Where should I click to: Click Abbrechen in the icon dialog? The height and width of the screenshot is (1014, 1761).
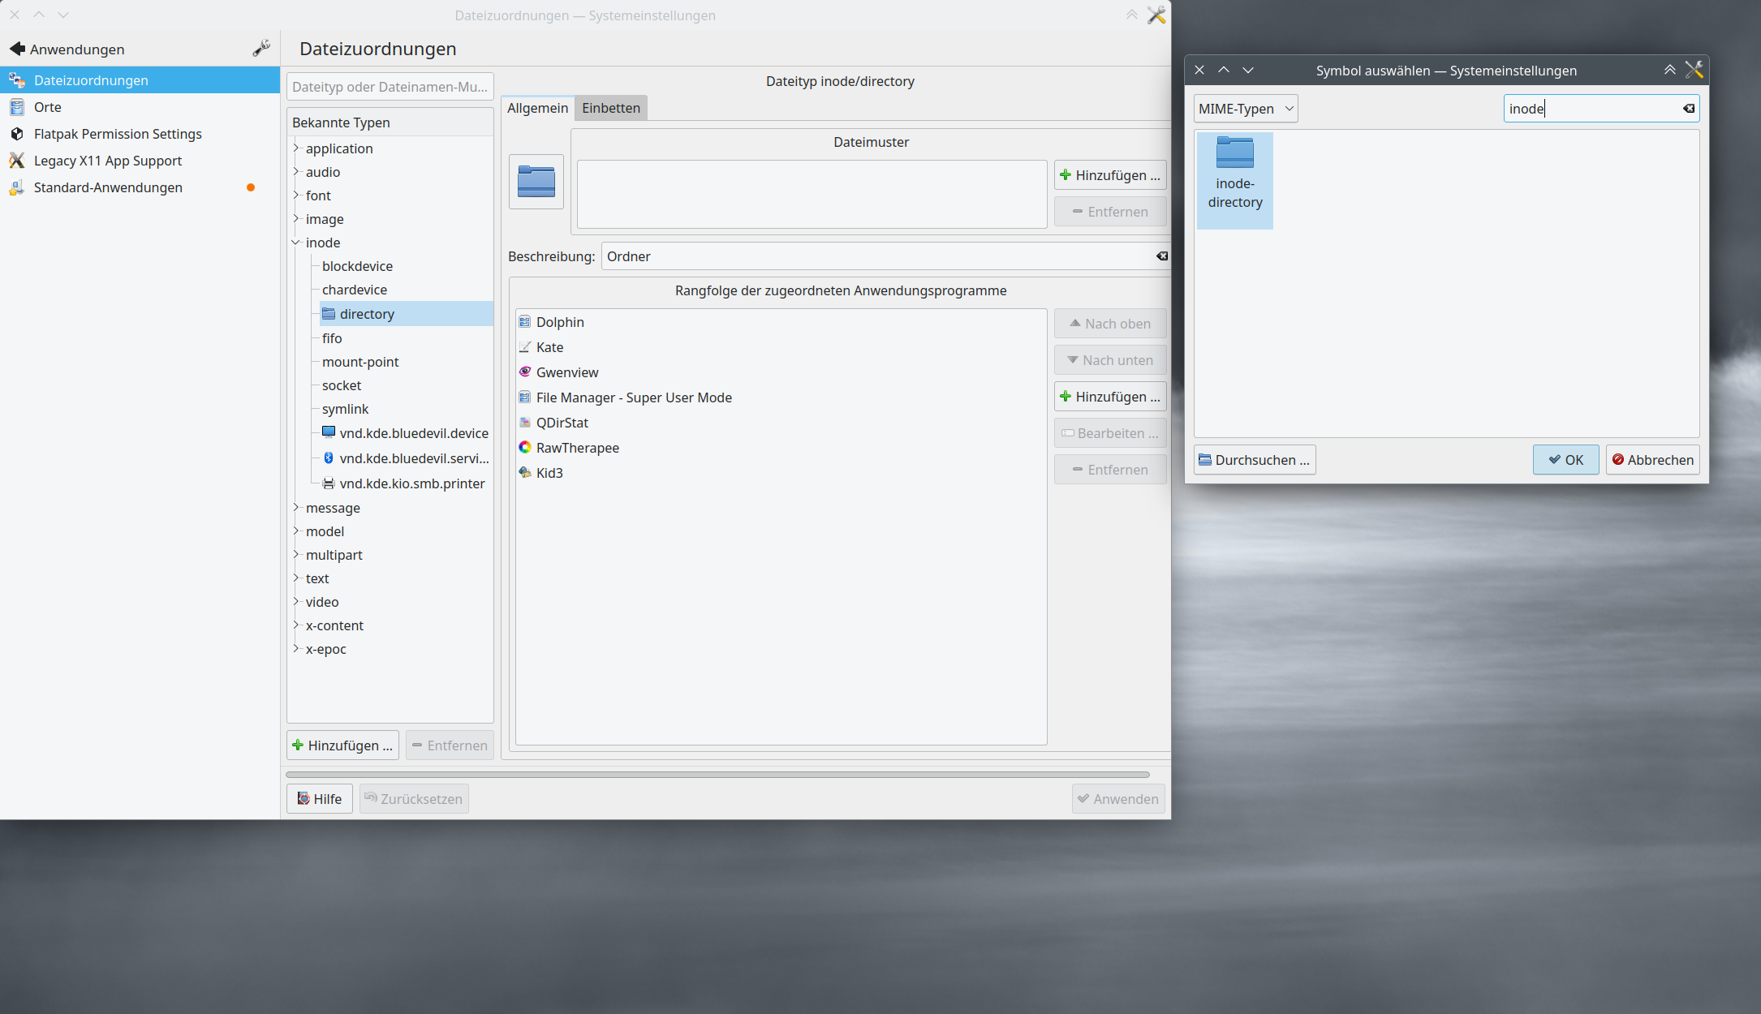coord(1652,460)
